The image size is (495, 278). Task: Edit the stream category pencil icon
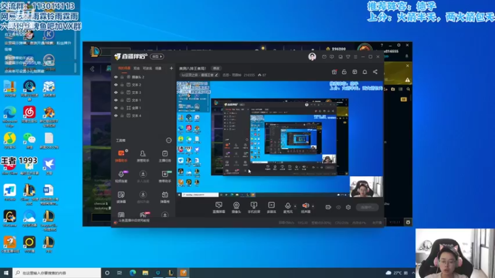pos(216,75)
